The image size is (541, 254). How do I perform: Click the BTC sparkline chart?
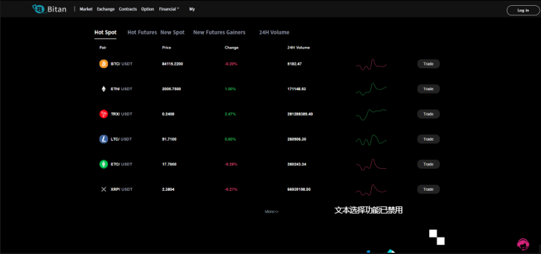[x=371, y=64]
